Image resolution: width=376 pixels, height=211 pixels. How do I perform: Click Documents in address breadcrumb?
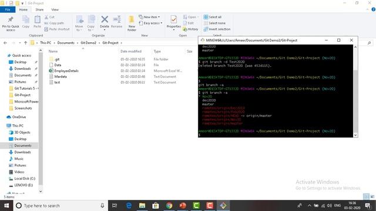click(x=66, y=43)
